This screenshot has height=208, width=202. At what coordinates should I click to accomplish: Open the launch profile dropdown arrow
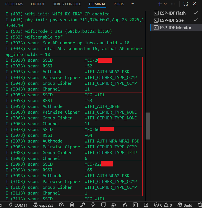[165, 4]
